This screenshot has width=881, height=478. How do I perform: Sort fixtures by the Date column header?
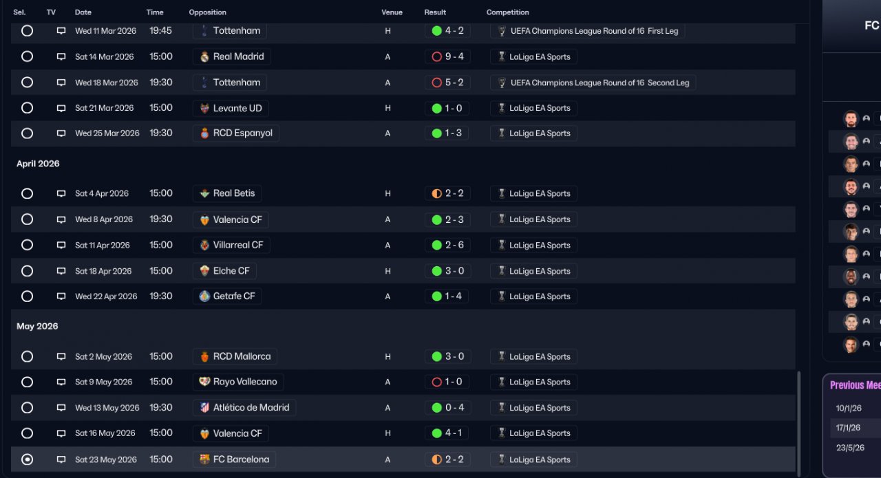[x=83, y=12]
